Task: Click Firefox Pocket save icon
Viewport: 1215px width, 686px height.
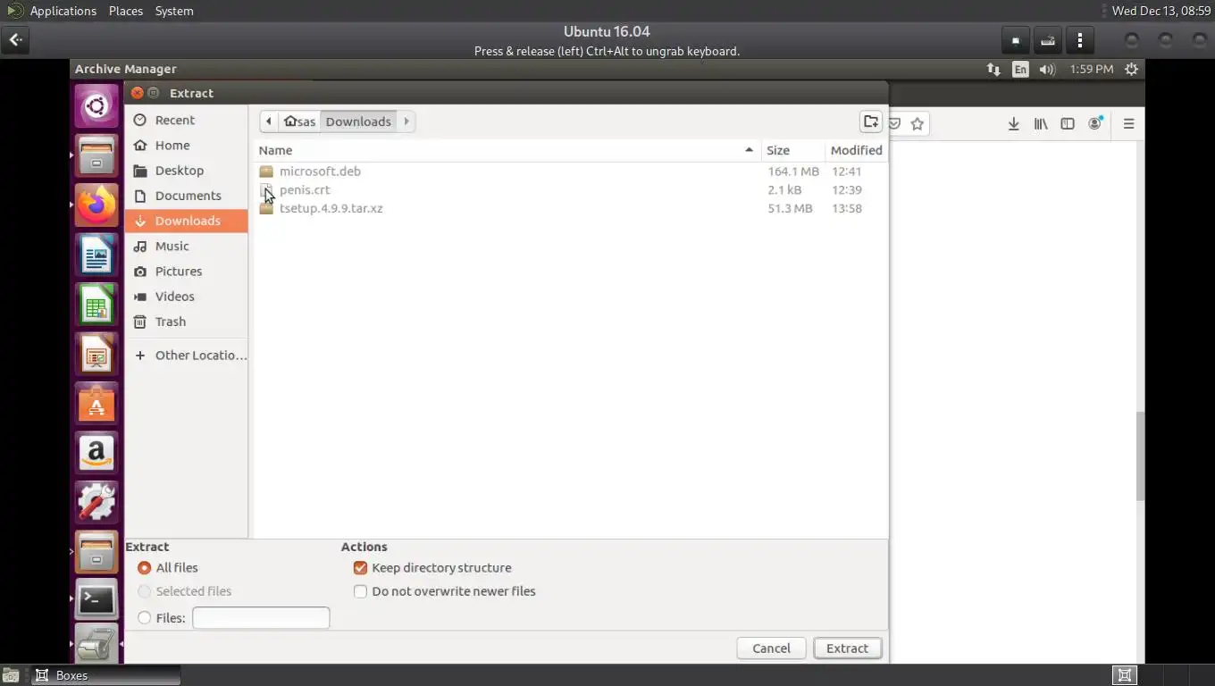Action: [894, 124]
